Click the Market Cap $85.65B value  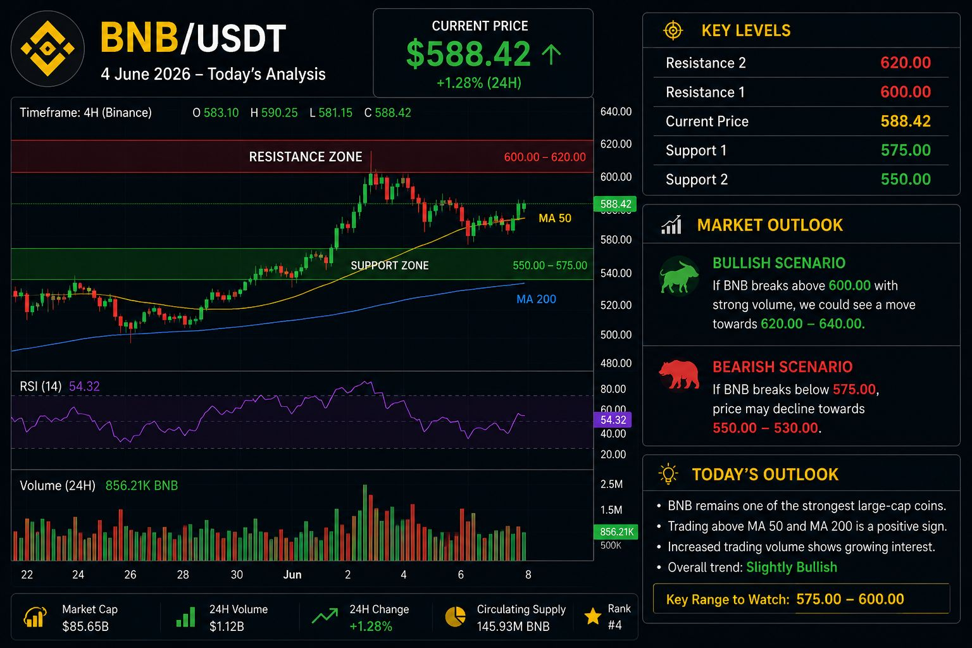tap(85, 626)
